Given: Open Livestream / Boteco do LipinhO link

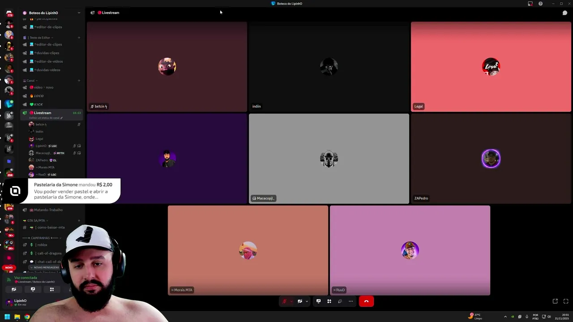Looking at the screenshot, I should 35,282.
